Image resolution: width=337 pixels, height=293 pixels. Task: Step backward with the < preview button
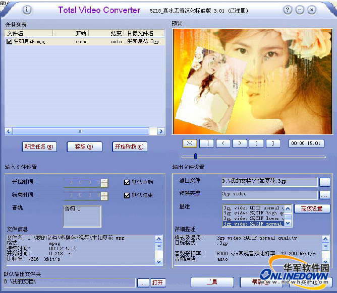point(223,143)
